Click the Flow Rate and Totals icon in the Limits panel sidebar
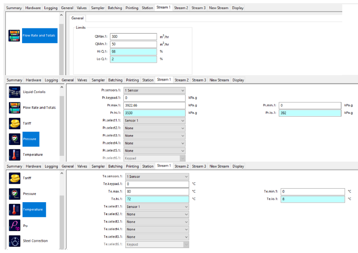This screenshot has width=358, height=253. click(14, 36)
